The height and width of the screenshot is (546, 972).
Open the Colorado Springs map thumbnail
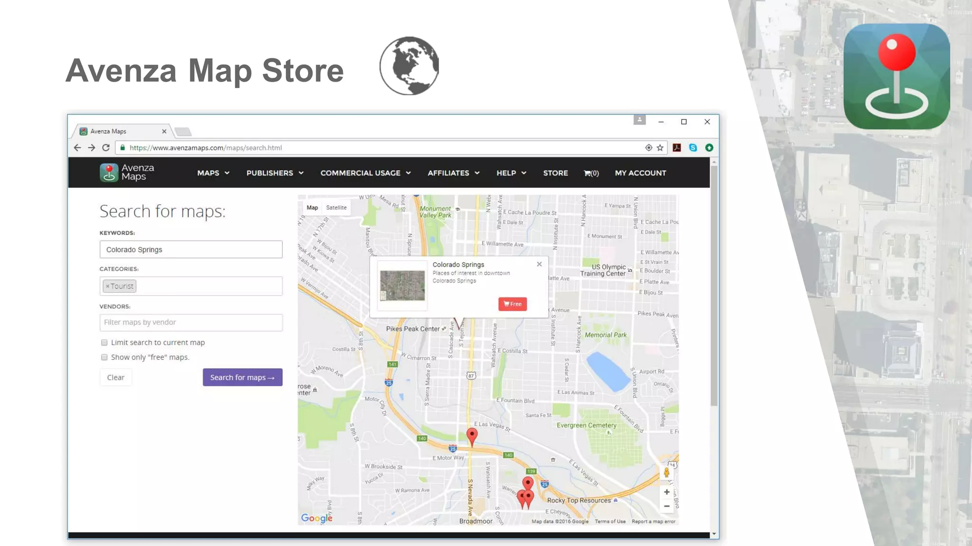coord(402,285)
